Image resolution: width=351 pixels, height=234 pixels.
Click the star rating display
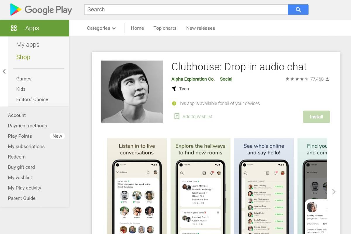pyautogui.click(x=297, y=79)
